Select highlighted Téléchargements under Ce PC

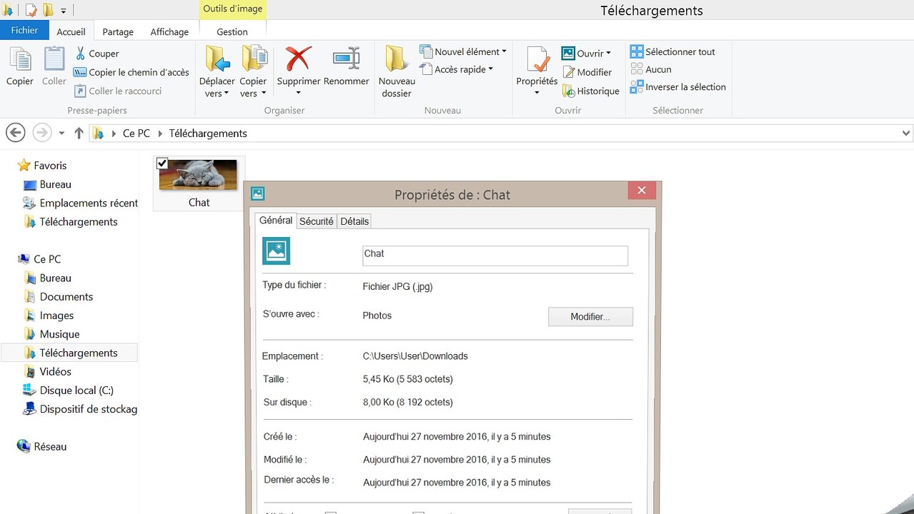tap(70, 353)
